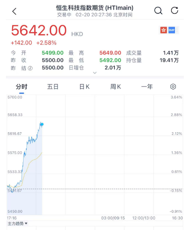Open the search magnifier icon

(x=158, y=11)
